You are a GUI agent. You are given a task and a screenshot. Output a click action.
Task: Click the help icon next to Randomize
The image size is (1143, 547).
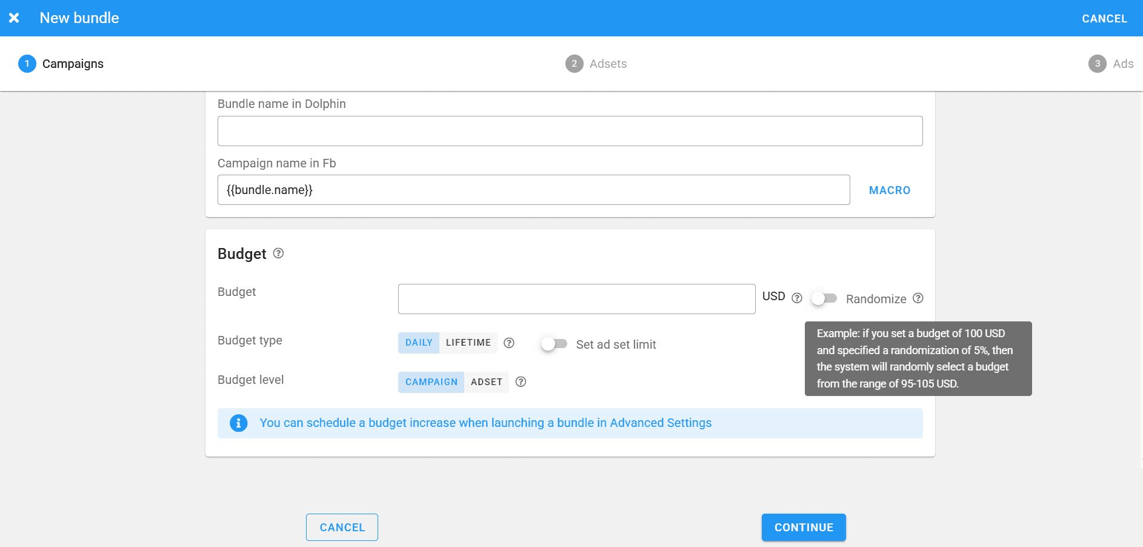click(x=918, y=298)
